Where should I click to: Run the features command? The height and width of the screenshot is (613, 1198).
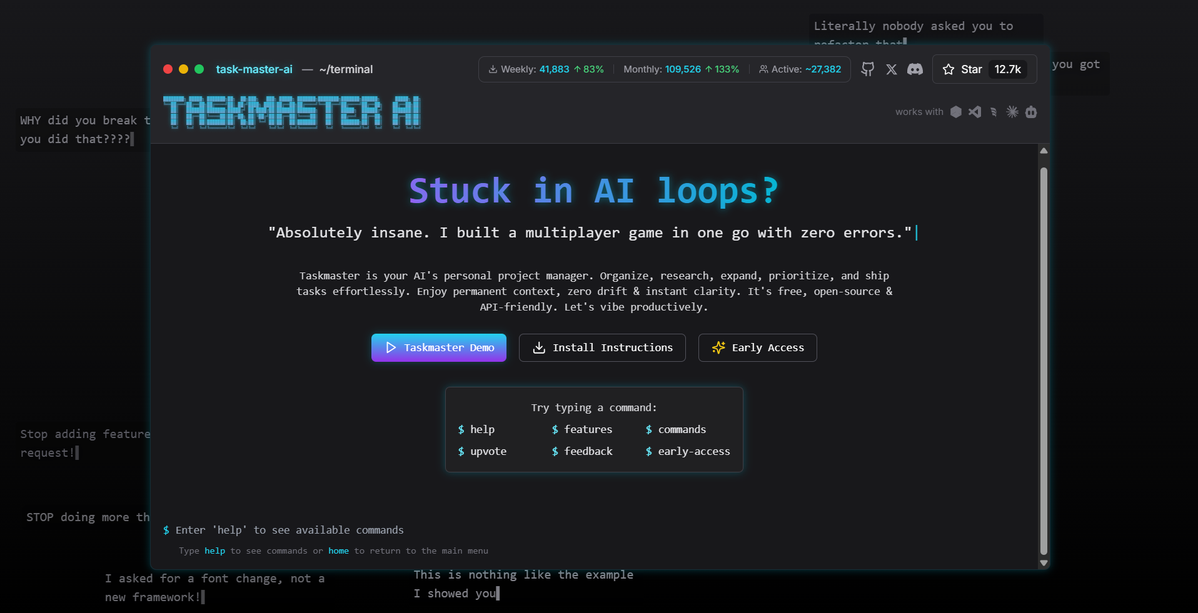[582, 429]
